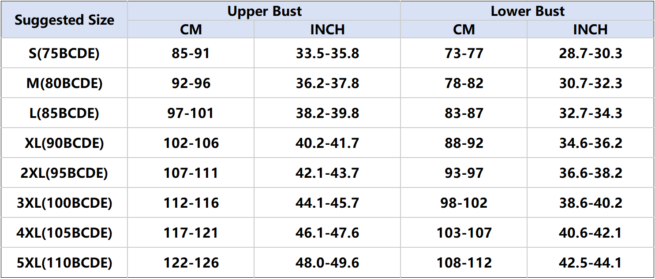Select the 36.2-37.8 inch value
655x279 pixels.
point(327,83)
